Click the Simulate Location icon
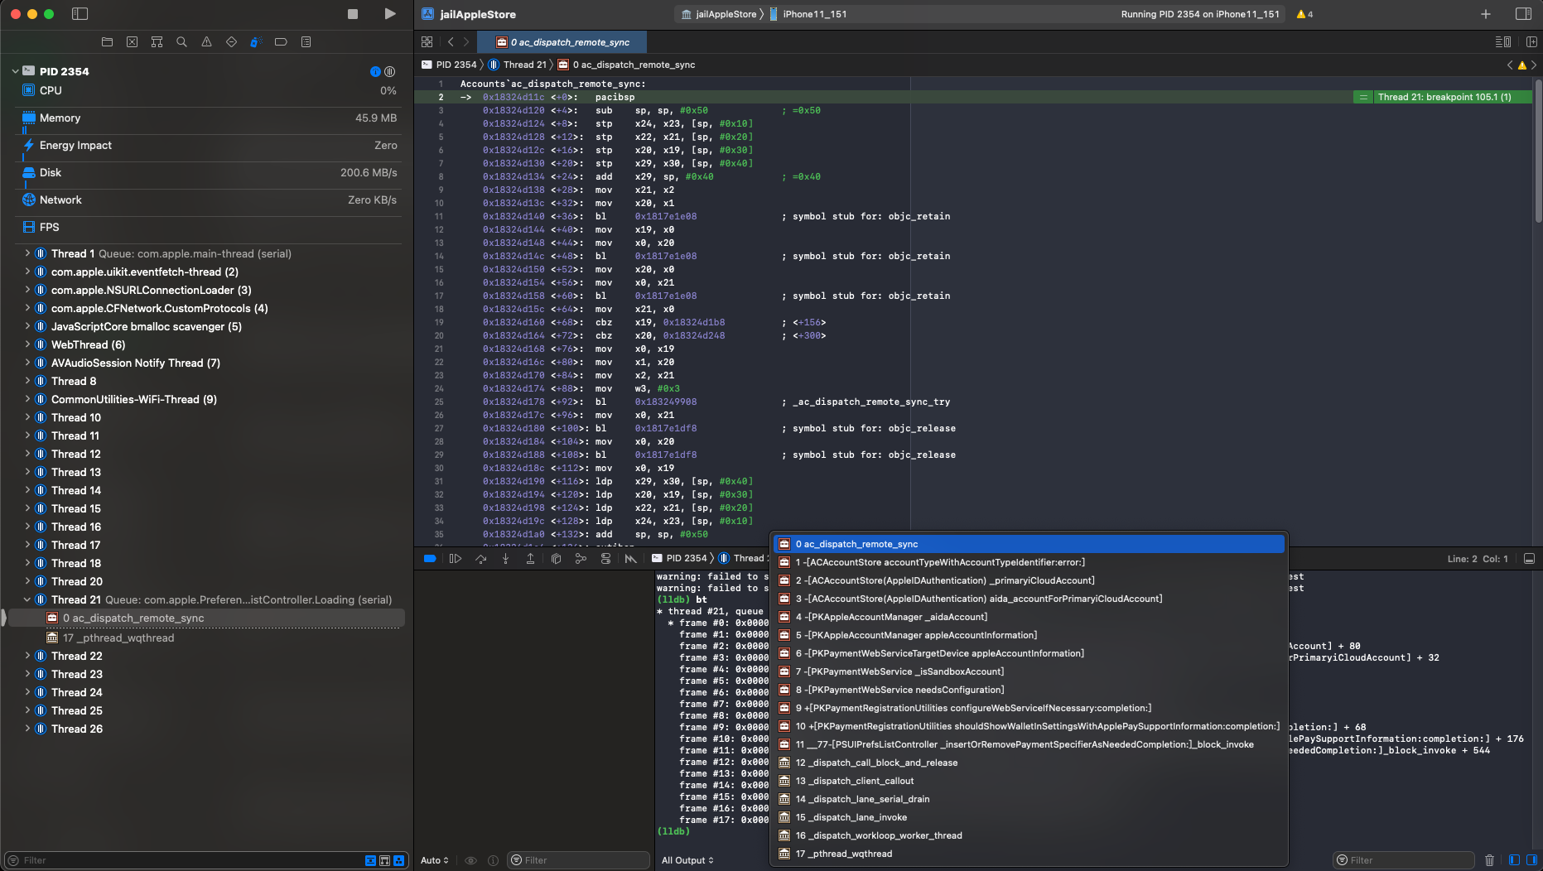 pos(631,559)
